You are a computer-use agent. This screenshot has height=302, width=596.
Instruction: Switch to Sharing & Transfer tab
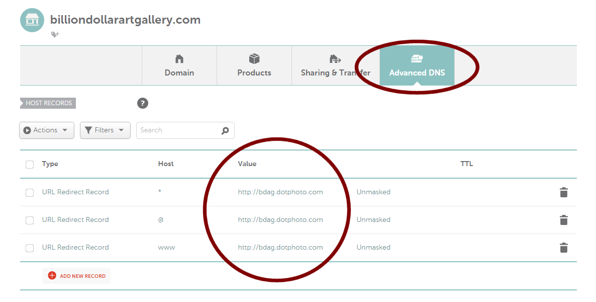(336, 65)
